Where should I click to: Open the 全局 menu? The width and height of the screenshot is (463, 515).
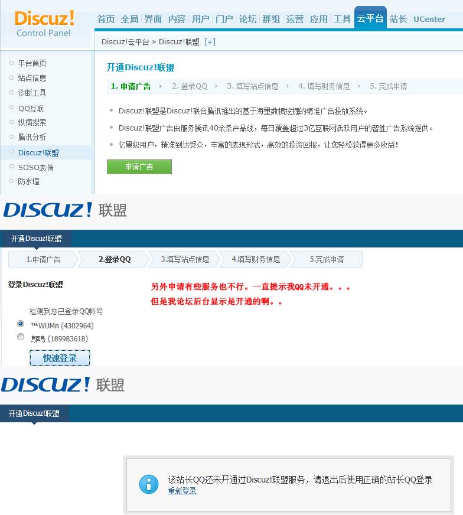pyautogui.click(x=130, y=19)
